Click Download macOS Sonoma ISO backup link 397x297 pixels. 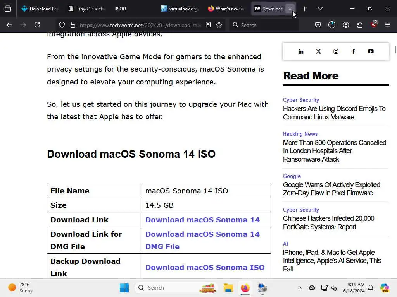pos(205,267)
